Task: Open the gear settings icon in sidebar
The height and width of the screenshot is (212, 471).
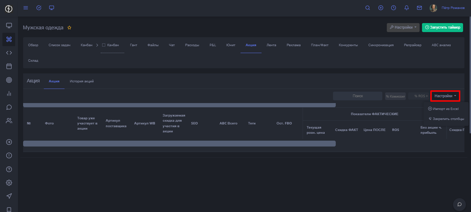Action: pyautogui.click(x=9, y=183)
